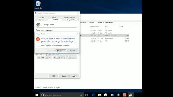Image resolution: width=173 pixels, height=97 pixels.
Task: Open Task View from the taskbar
Action: (87, 95)
